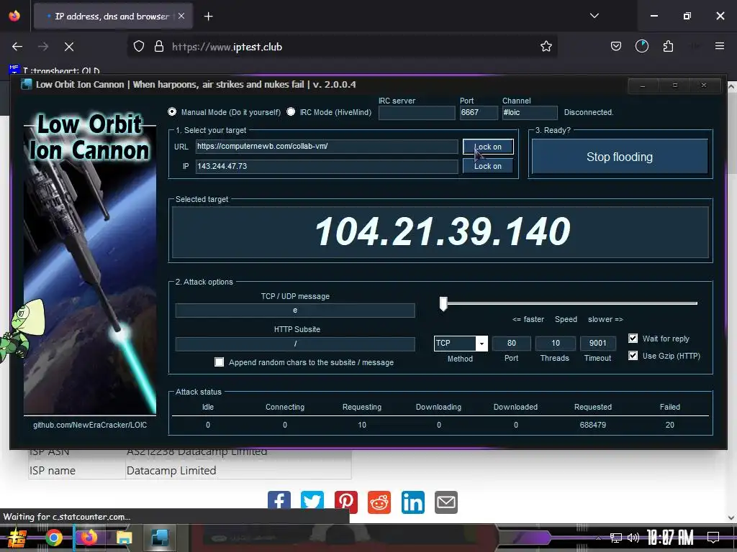737x552 pixels.
Task: Click the selected target 104.21.39.140 text
Action: (443, 231)
